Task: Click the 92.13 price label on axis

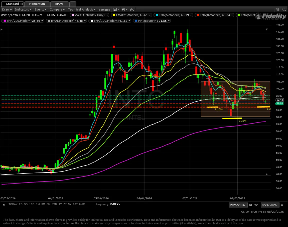Action: tap(279, 100)
